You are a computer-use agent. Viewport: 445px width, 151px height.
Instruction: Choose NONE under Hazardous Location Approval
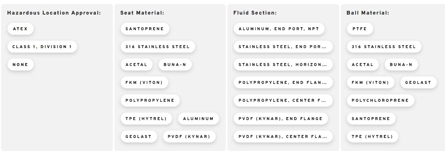pos(21,65)
